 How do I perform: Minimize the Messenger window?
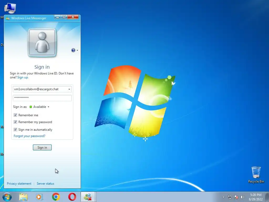click(58, 17)
